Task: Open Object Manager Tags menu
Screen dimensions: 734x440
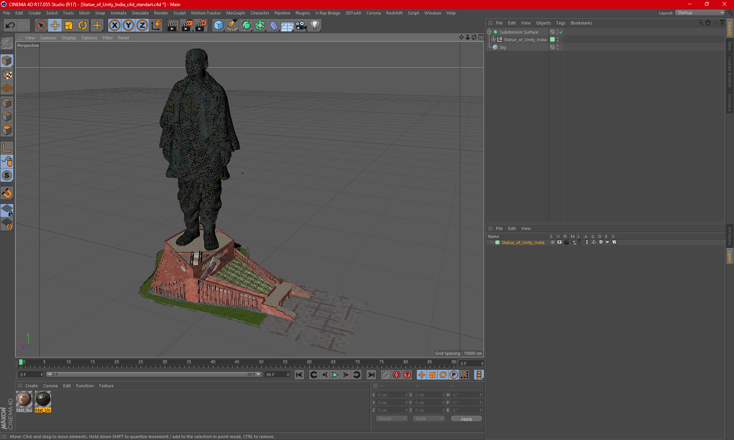Action: pos(560,23)
